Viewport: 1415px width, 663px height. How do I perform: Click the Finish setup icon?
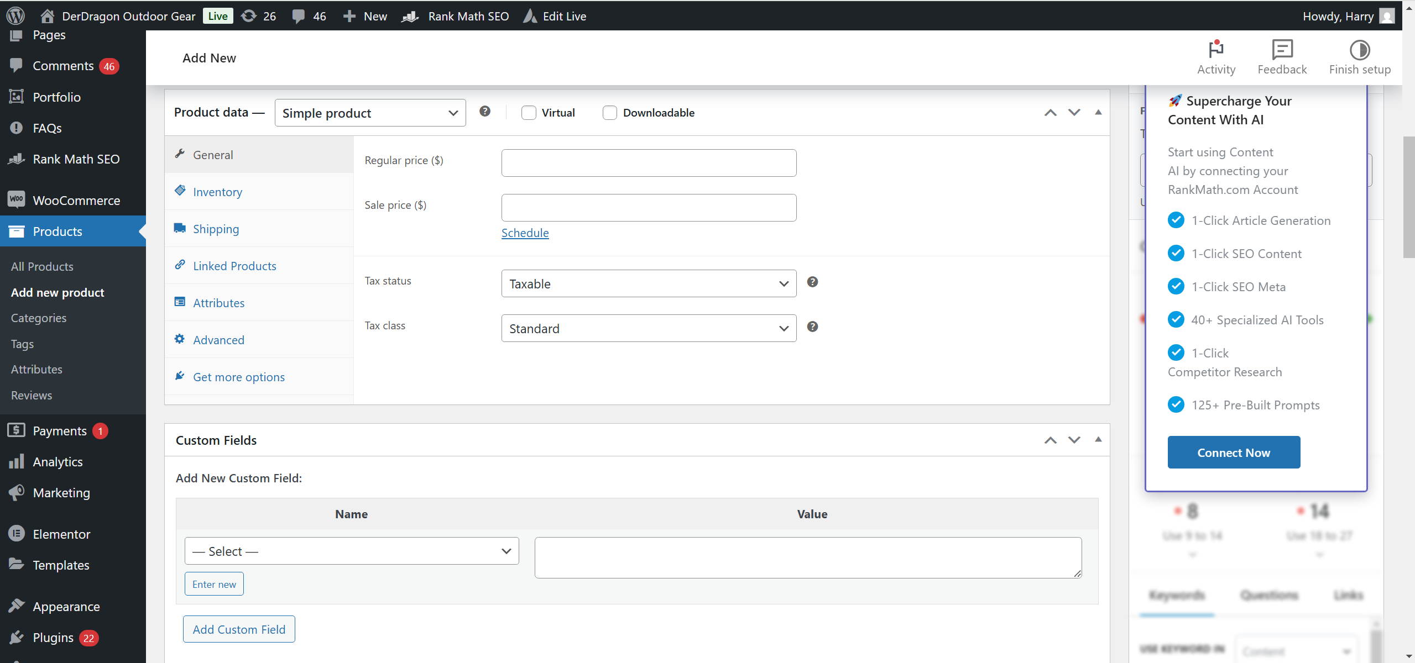[1359, 50]
